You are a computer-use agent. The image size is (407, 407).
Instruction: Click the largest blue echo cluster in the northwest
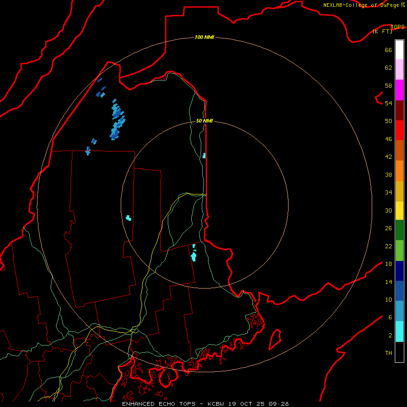point(117,120)
